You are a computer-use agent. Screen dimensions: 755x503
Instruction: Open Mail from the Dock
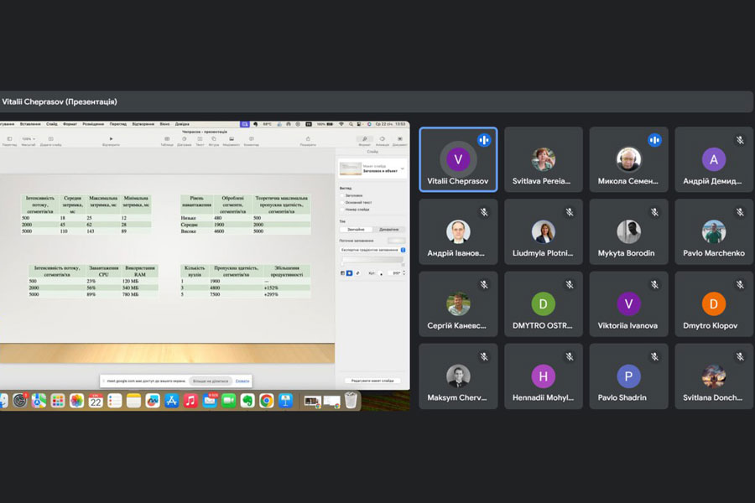click(210, 401)
